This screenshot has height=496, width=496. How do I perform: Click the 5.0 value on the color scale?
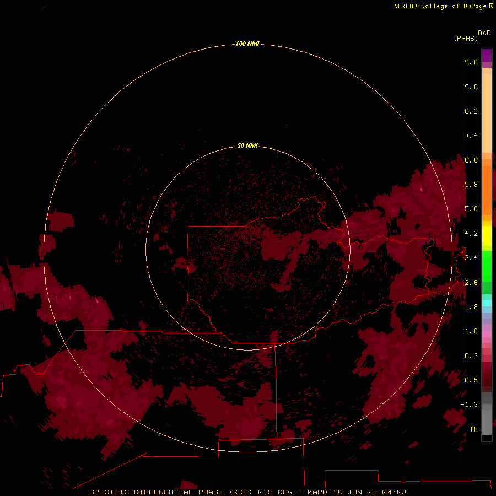471,209
